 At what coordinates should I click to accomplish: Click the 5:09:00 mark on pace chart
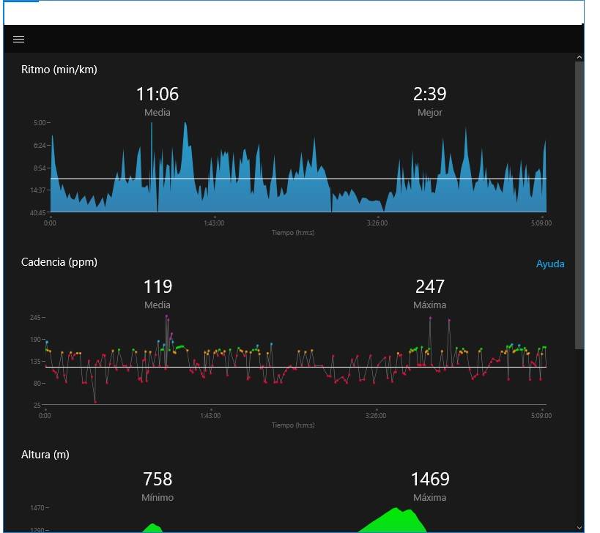click(x=541, y=223)
